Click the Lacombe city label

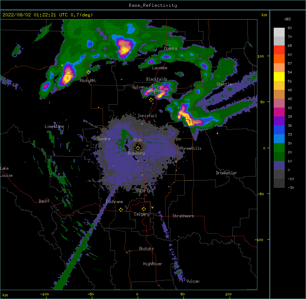click(x=160, y=68)
